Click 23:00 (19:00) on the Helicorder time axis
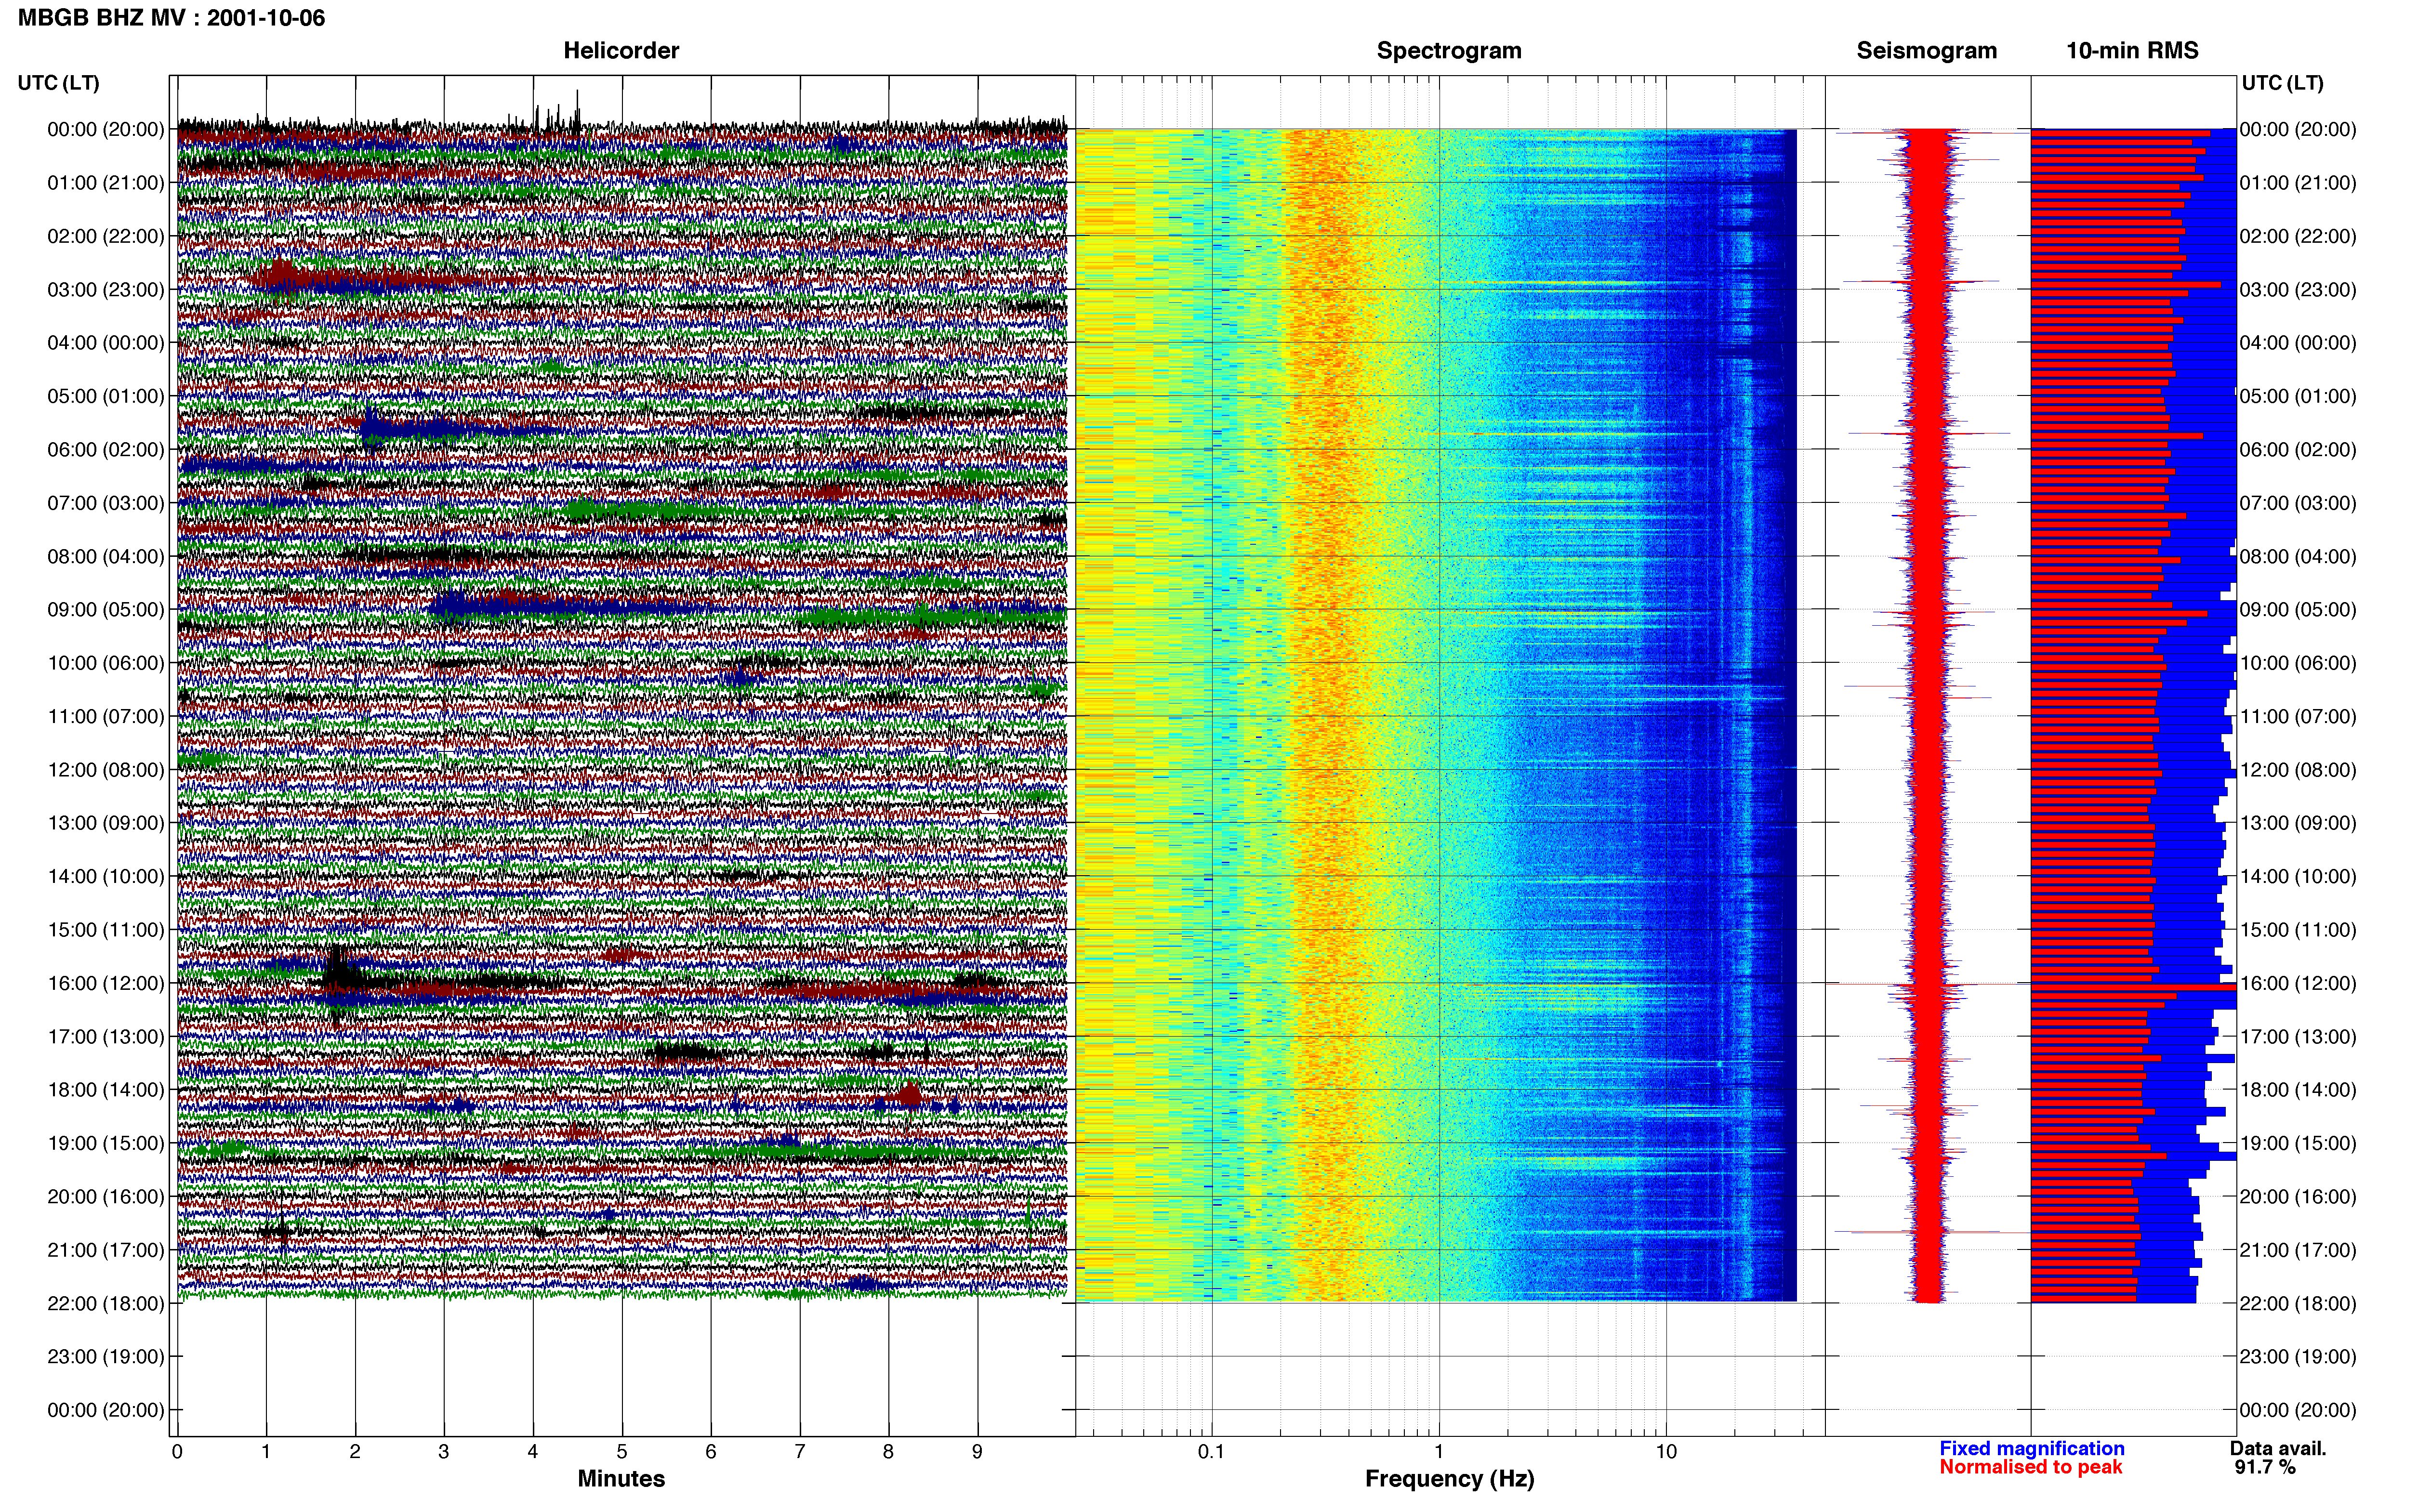Image resolution: width=2418 pixels, height=1512 pixels. [x=106, y=1357]
